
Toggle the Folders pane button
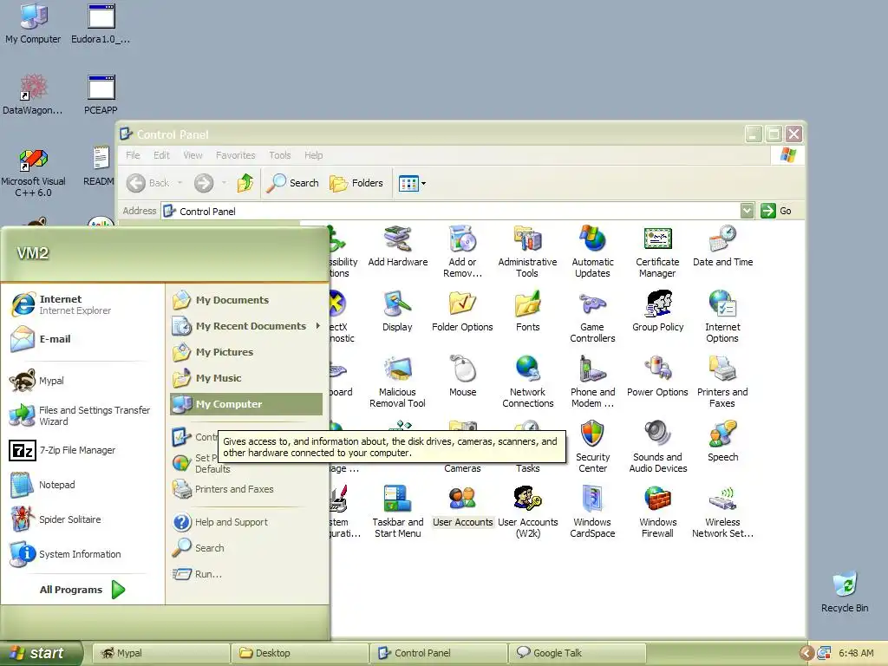(356, 183)
